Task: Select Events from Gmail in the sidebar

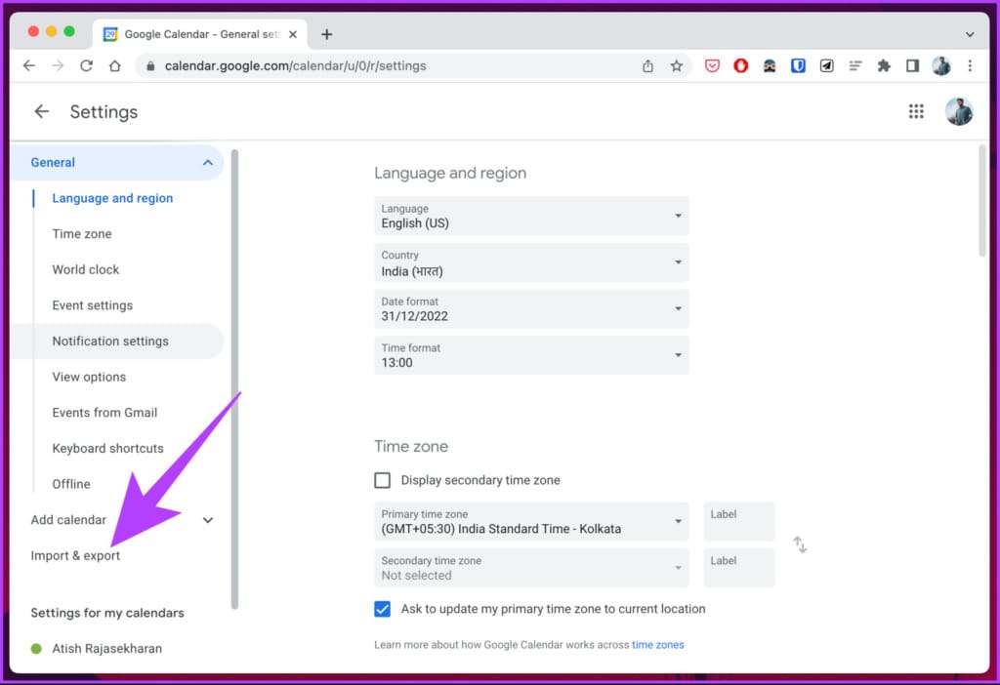Action: tap(104, 413)
